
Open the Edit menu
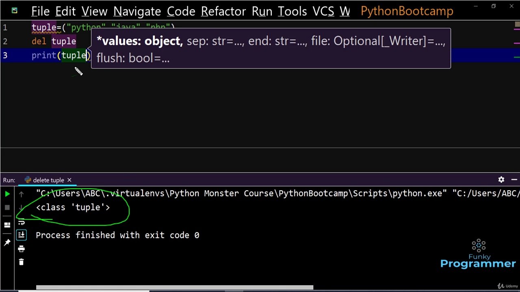click(65, 11)
